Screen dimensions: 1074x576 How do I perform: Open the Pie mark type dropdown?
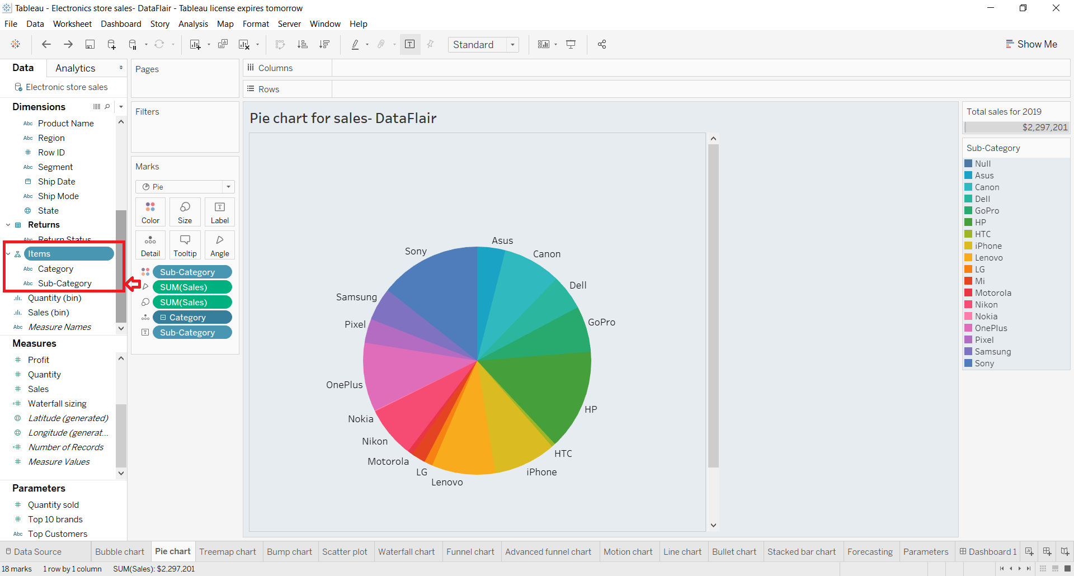pos(228,186)
